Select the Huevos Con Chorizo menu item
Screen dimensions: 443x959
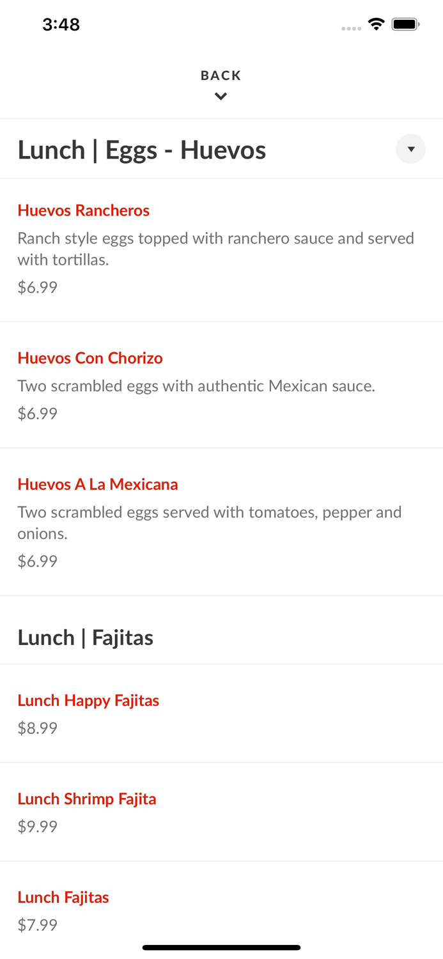90,358
